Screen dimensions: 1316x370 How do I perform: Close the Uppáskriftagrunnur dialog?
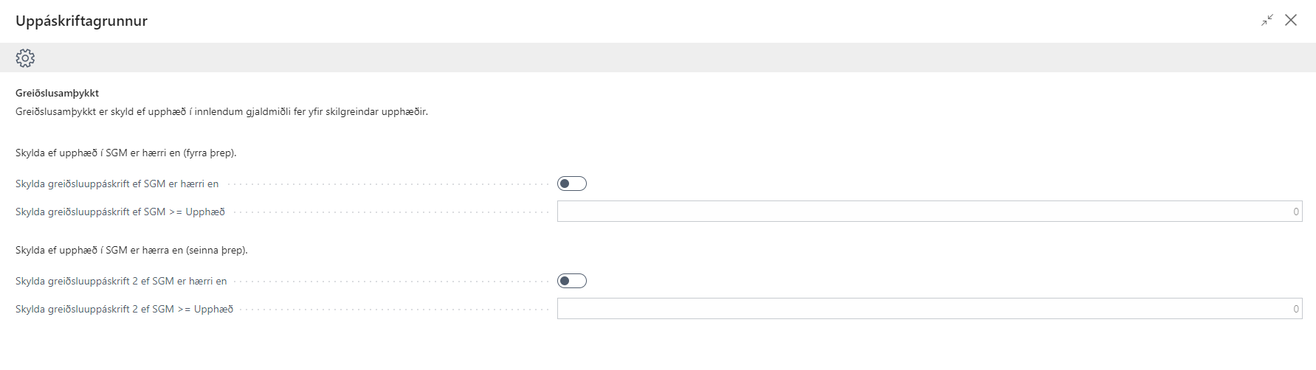click(1291, 21)
